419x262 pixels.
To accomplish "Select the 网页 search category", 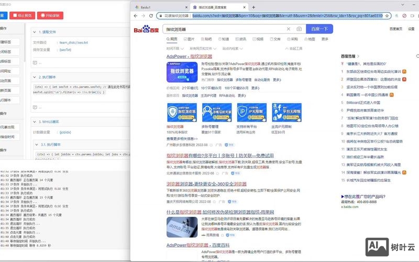I will [x=172, y=39].
